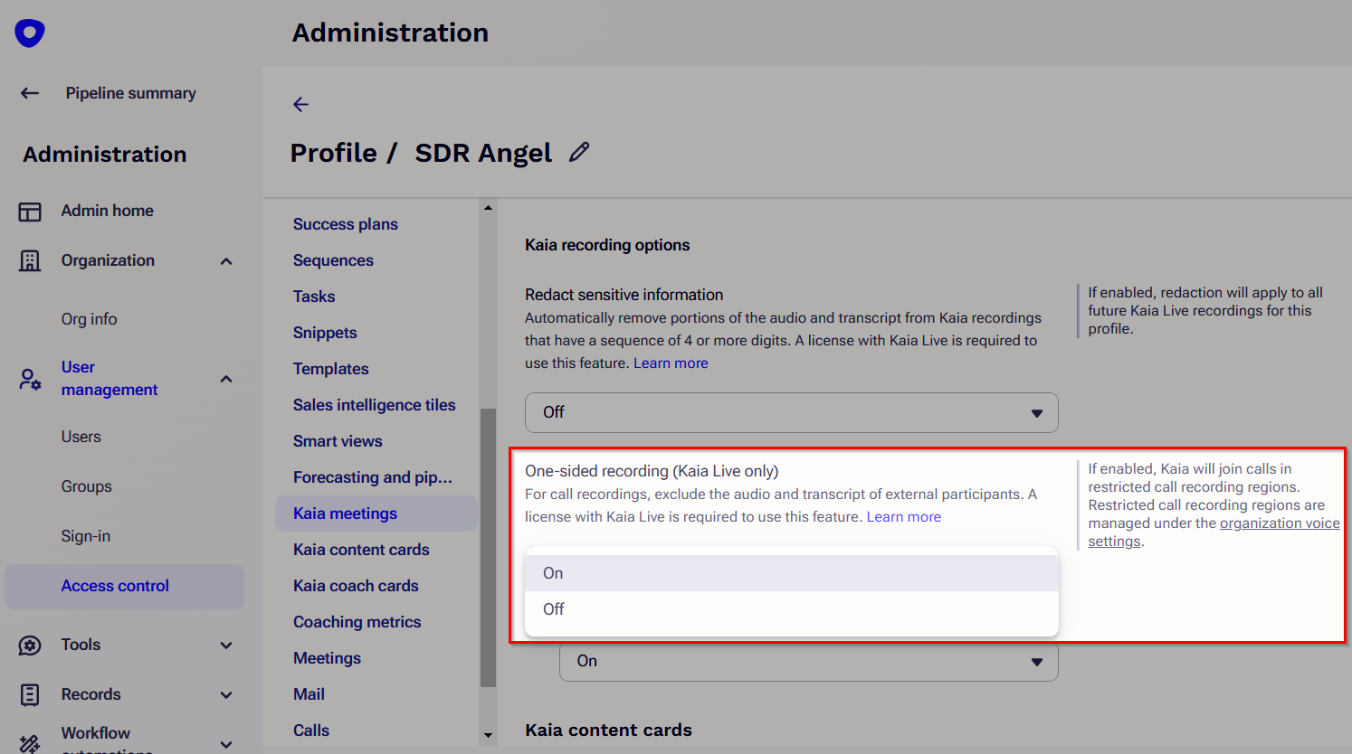Click the Workflow automations icon
Screen dimensions: 1352x754
coord(30,743)
